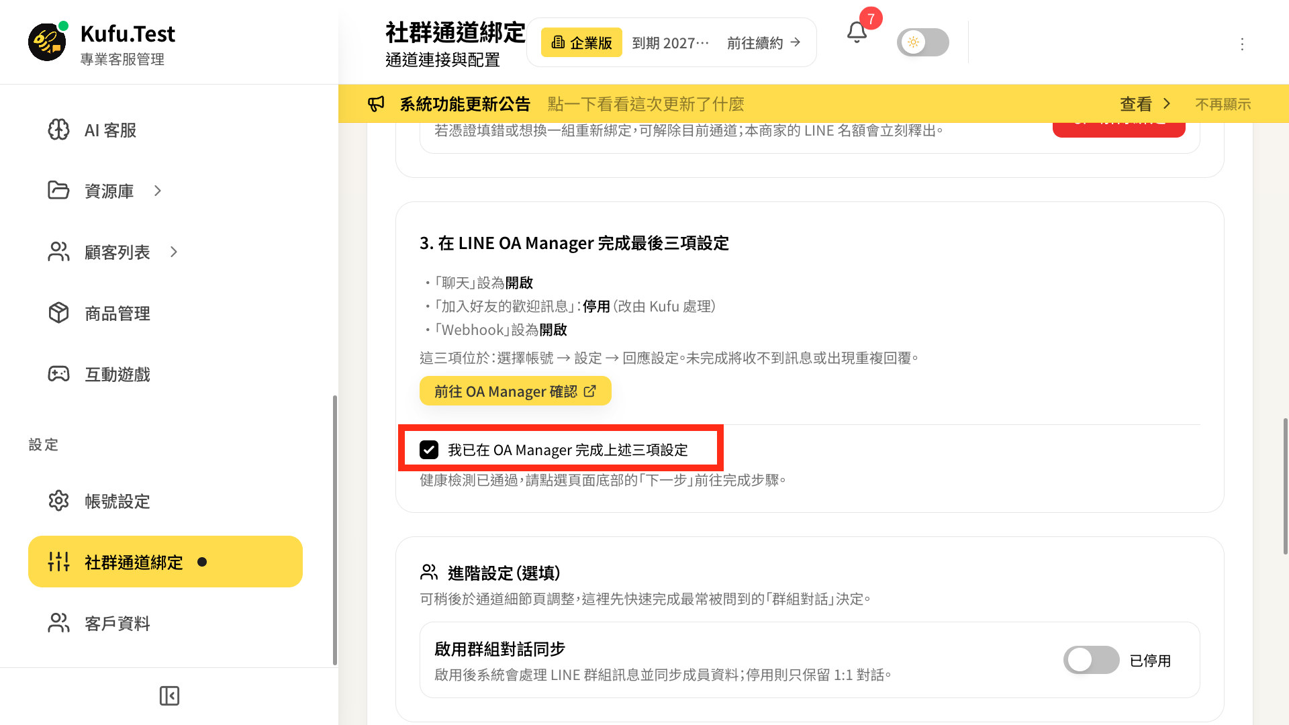
Task: Click the 到期 2027 expiry text
Action: (670, 43)
